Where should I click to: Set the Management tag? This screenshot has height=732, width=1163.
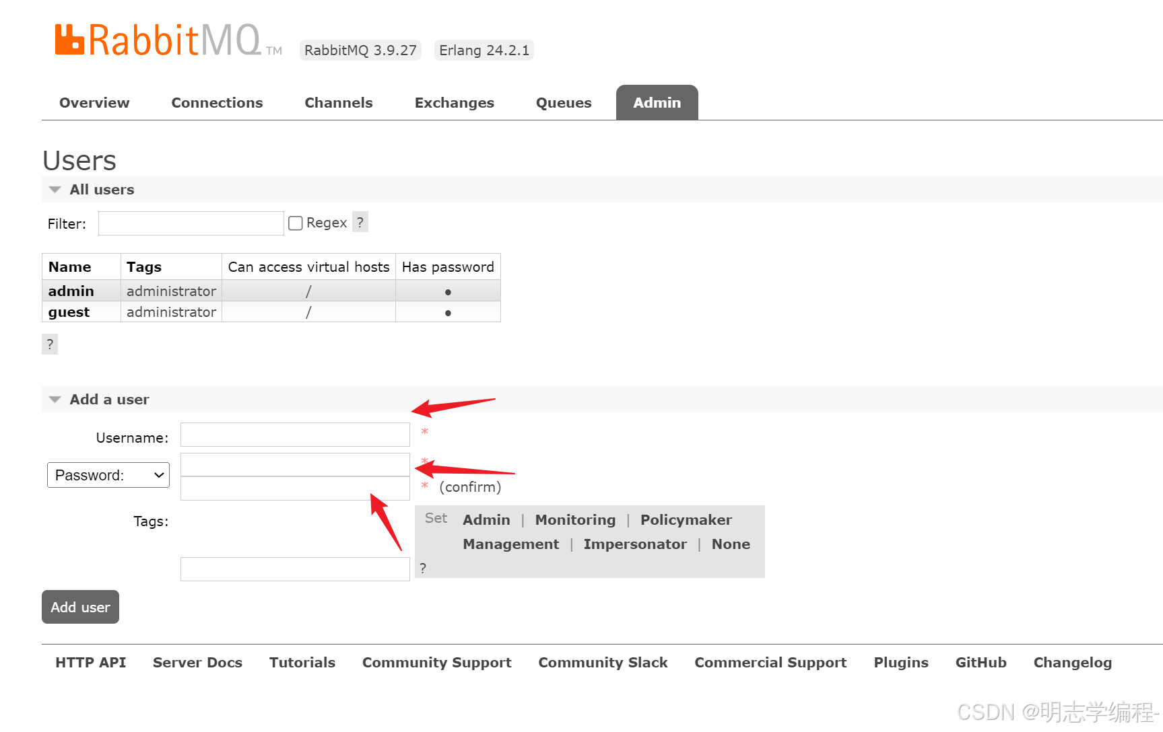(510, 544)
